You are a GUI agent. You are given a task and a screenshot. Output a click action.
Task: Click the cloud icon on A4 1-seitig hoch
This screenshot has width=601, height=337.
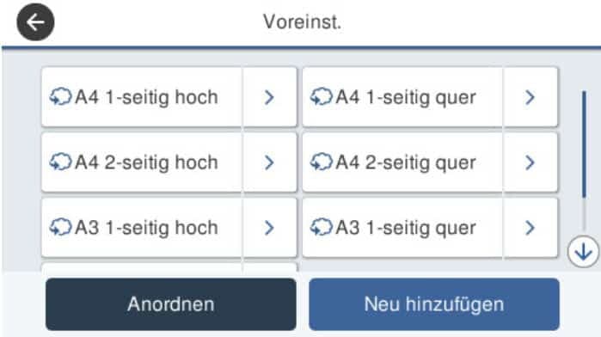tap(60, 96)
